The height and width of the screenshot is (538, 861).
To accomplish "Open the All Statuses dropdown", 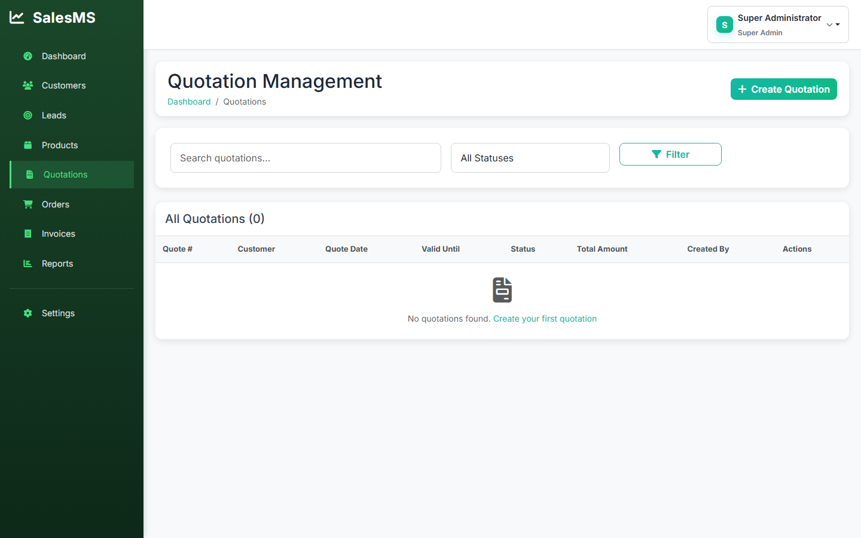I will (530, 158).
